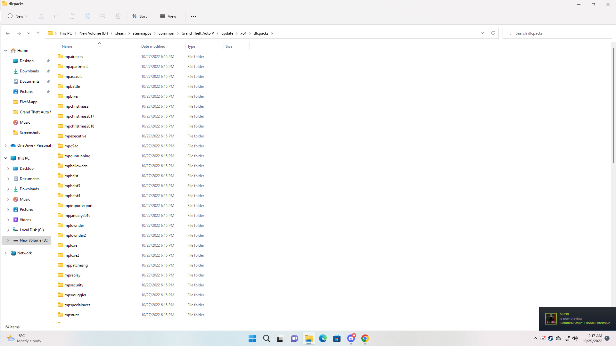Open the Windows Start menu
616x346 pixels.
click(x=252, y=338)
